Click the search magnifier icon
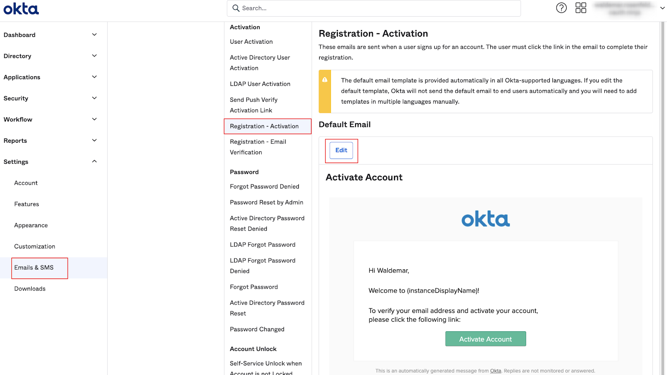This screenshot has width=667, height=375. coord(236,8)
